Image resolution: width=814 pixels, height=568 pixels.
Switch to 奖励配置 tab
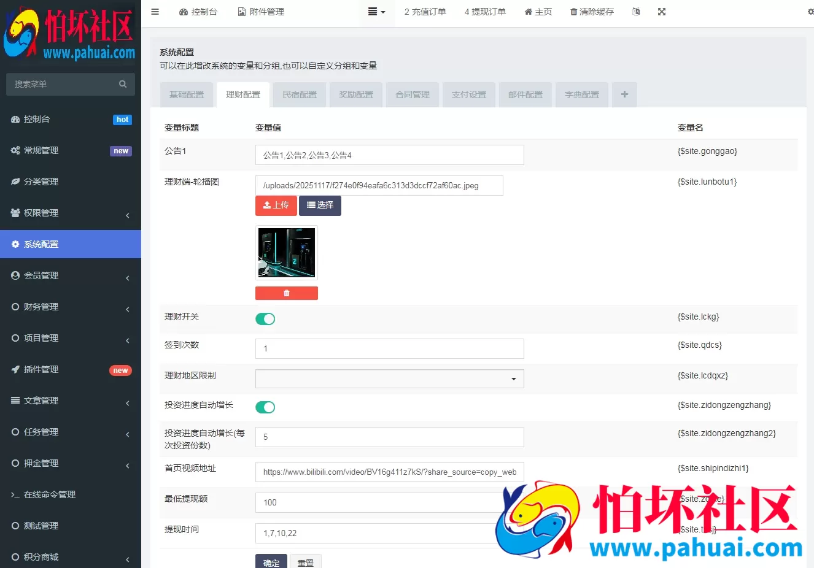356,94
